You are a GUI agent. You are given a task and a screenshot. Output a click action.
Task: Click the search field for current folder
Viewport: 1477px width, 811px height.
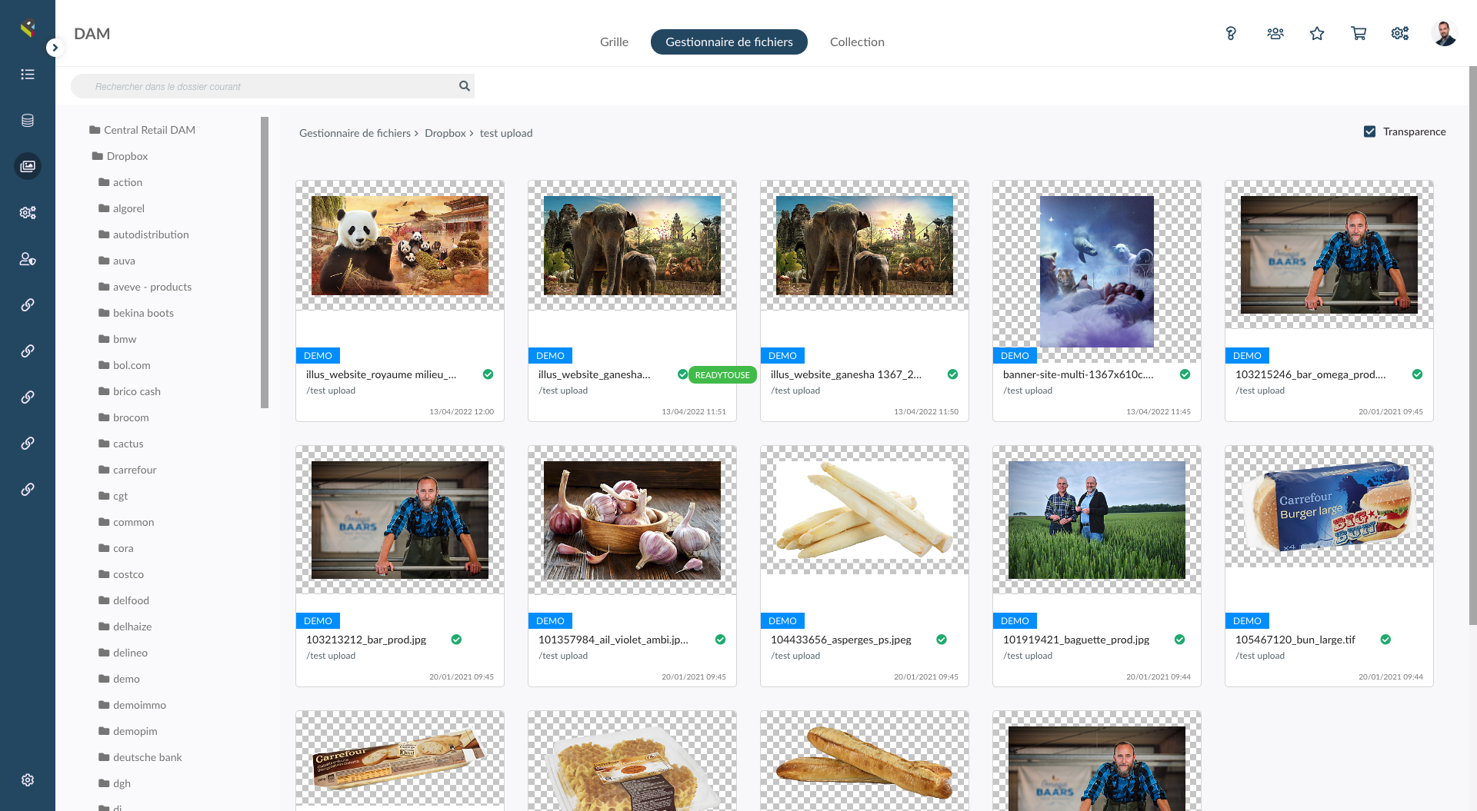click(x=272, y=86)
